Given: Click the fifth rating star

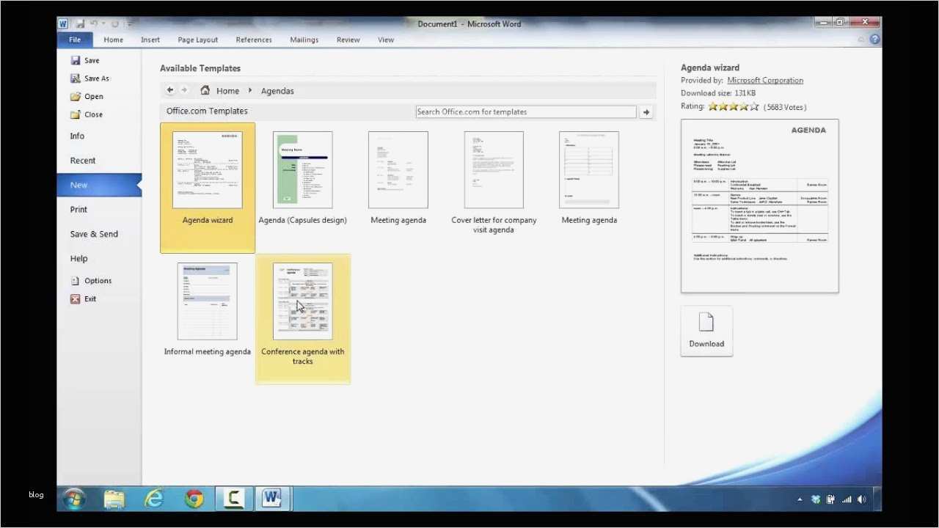Looking at the screenshot, I should tap(753, 106).
